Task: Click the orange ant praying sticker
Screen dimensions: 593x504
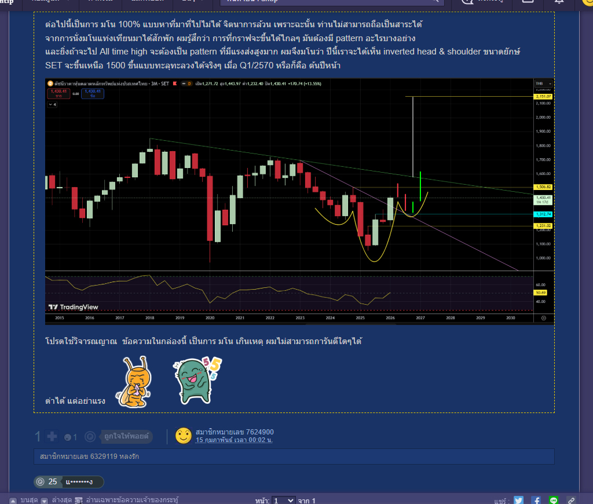Action: [x=134, y=382]
